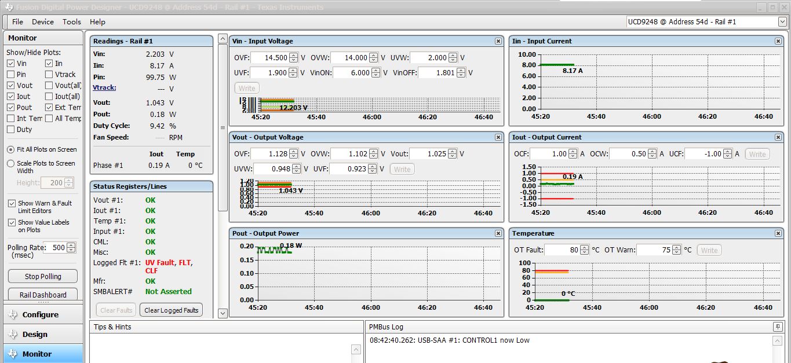This screenshot has width=791, height=363.
Task: Uncheck the Vin plot checkbox
Action: tap(11, 64)
